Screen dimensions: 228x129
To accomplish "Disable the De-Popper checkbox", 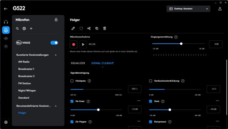I will 72,122.
